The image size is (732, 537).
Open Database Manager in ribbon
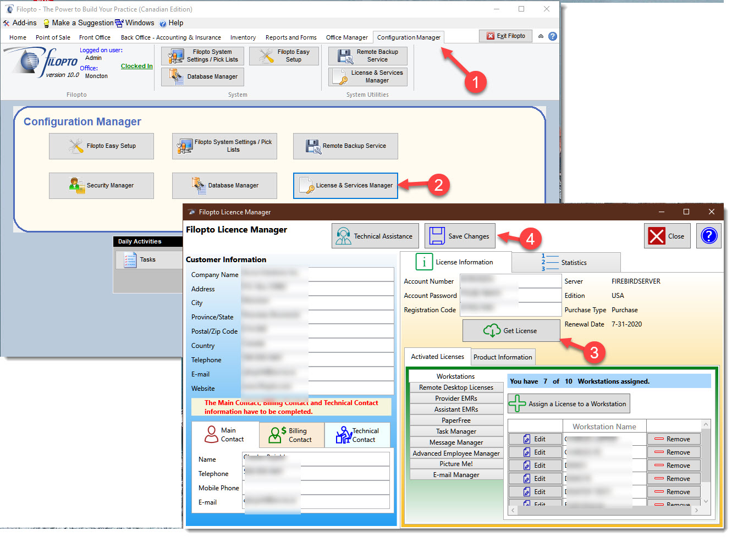click(x=202, y=77)
